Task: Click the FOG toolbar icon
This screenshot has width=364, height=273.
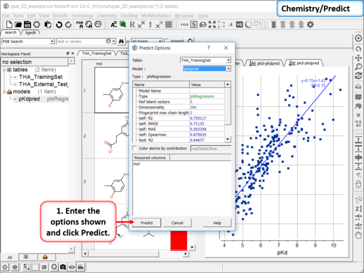Action: click(x=184, y=25)
